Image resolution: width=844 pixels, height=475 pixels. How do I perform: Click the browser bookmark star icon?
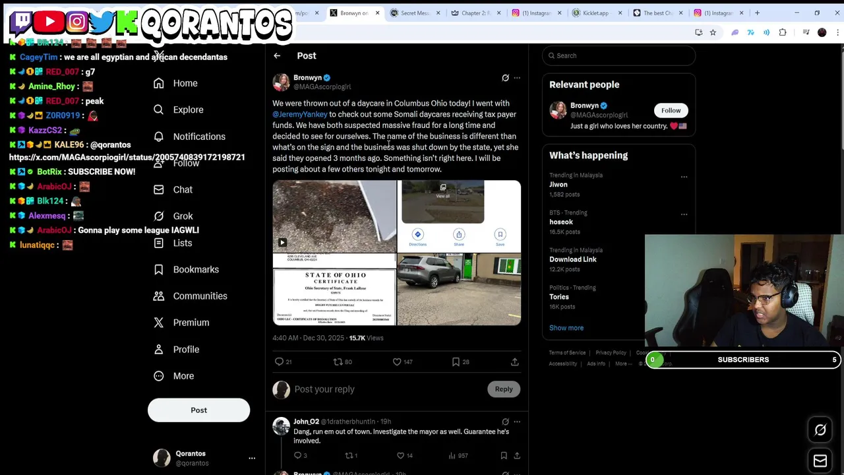713,32
